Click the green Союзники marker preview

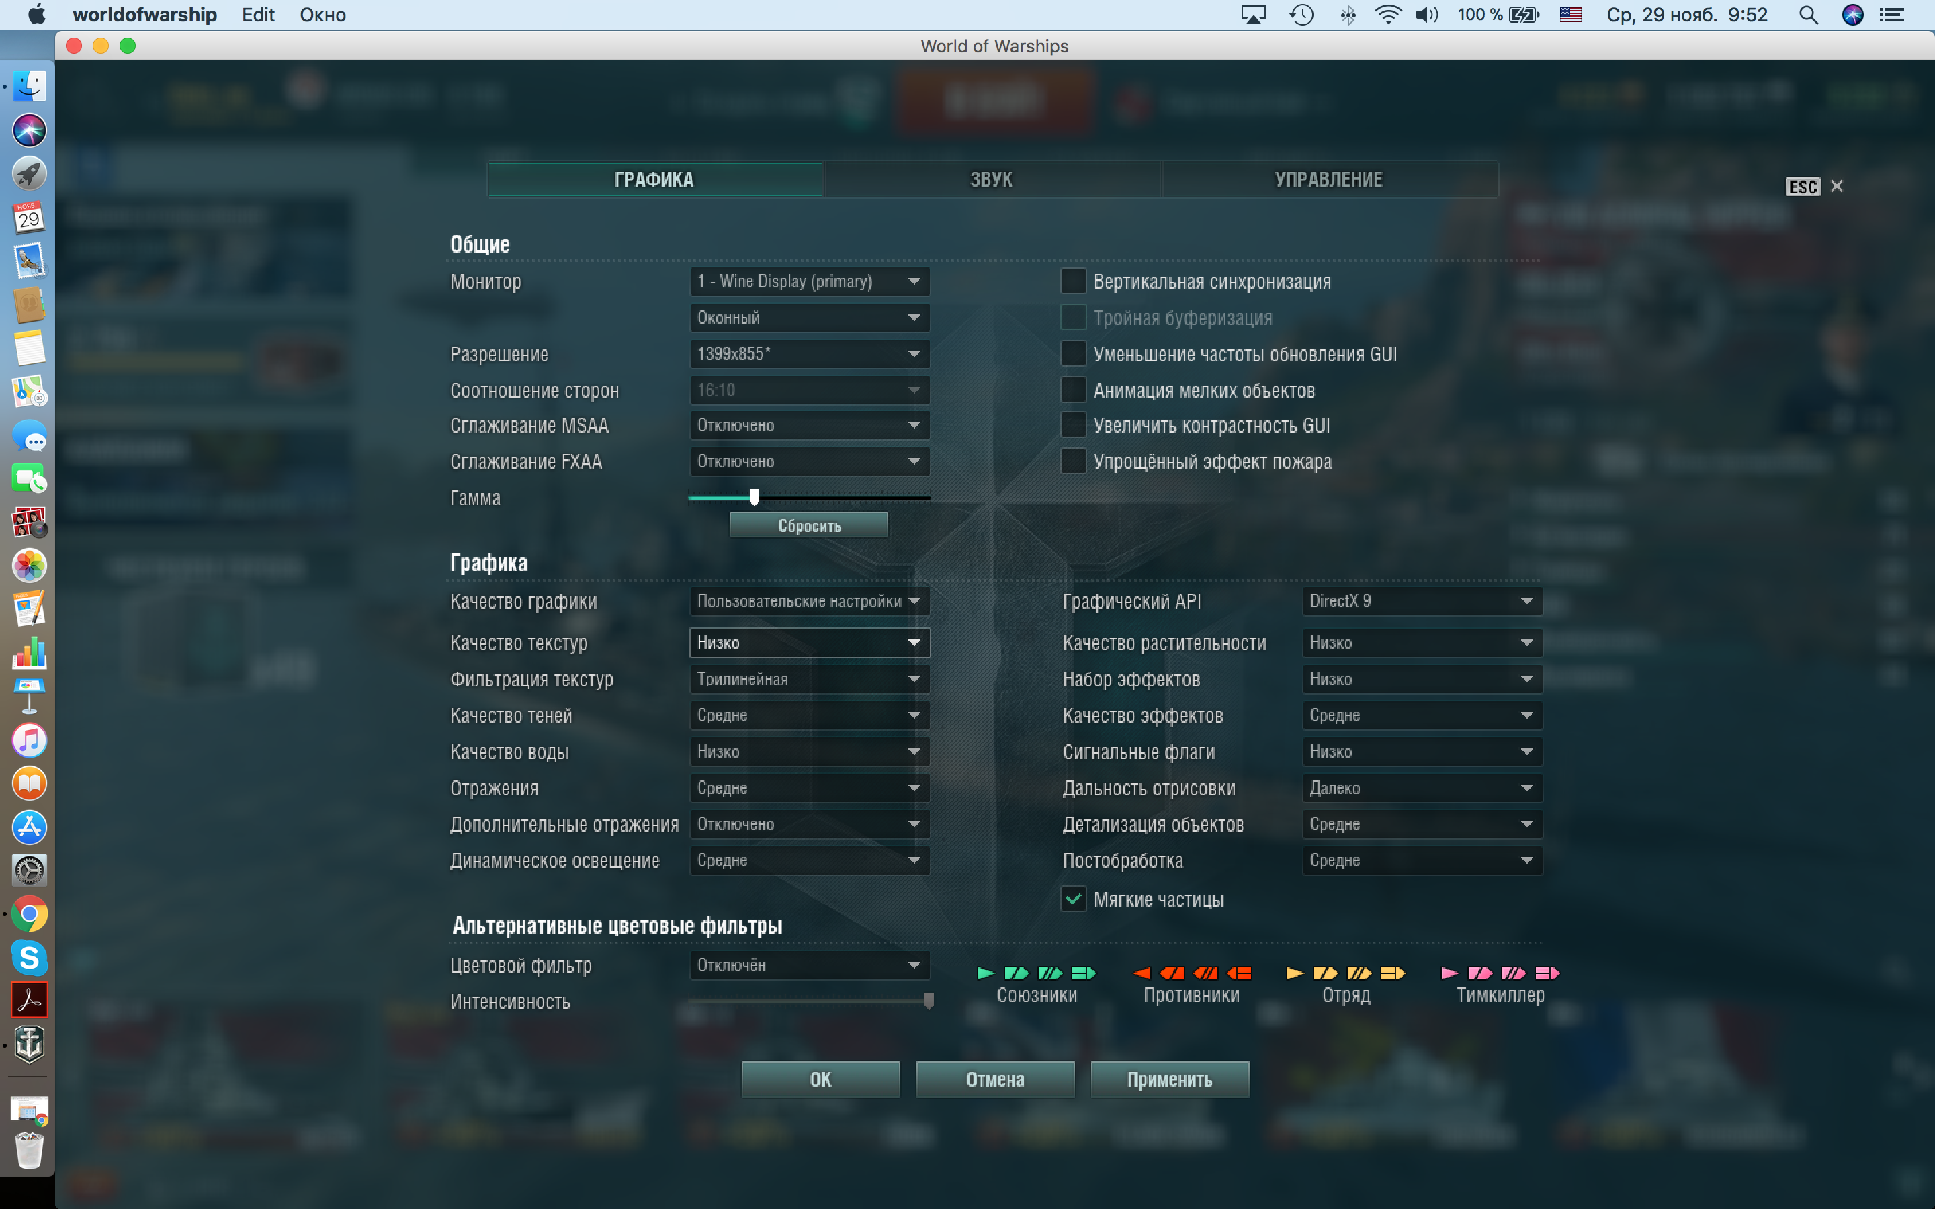1037,973
